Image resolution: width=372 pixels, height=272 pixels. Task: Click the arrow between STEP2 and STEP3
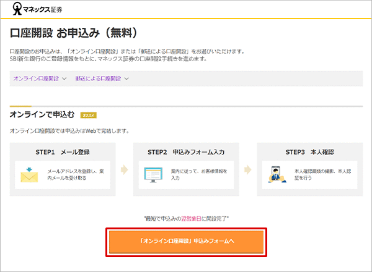click(x=247, y=169)
